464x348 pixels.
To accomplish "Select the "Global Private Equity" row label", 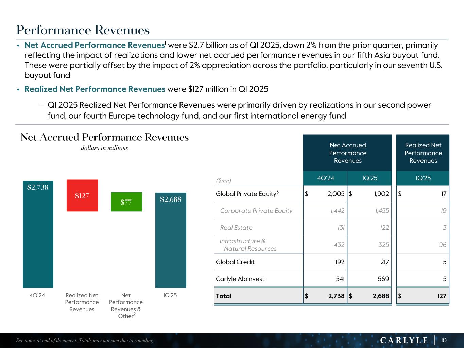I will coord(247,194).
